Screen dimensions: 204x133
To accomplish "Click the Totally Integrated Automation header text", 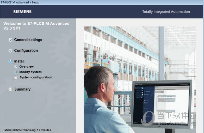I will 166,12.
